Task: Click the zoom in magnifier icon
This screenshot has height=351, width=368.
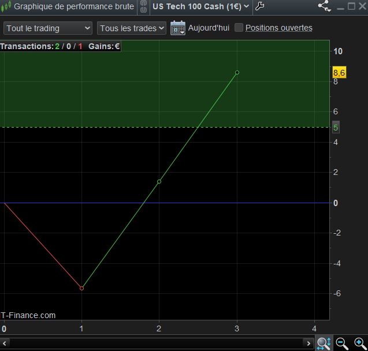Action: 360,343
